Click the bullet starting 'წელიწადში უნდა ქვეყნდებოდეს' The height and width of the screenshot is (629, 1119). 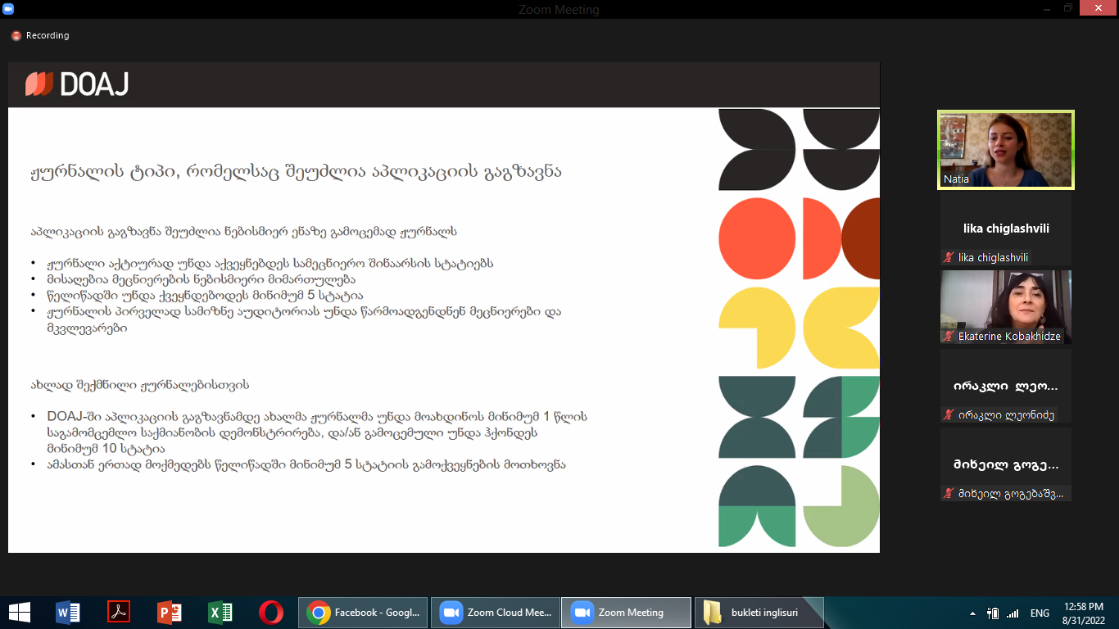[205, 295]
